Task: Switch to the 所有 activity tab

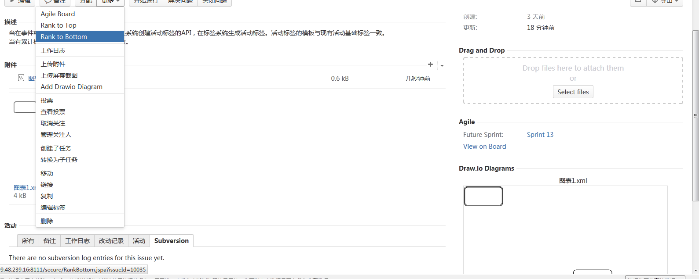Action: click(x=28, y=241)
